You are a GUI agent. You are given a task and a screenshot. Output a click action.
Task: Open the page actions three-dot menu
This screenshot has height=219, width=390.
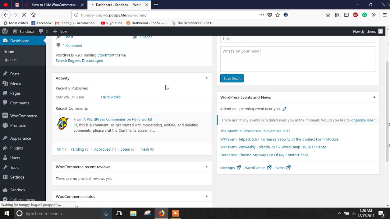(262, 15)
